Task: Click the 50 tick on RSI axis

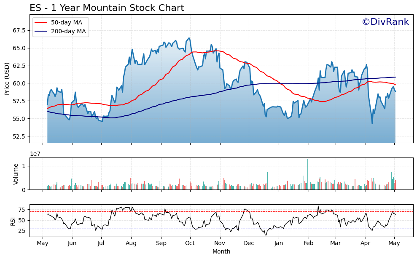Action: coord(22,221)
